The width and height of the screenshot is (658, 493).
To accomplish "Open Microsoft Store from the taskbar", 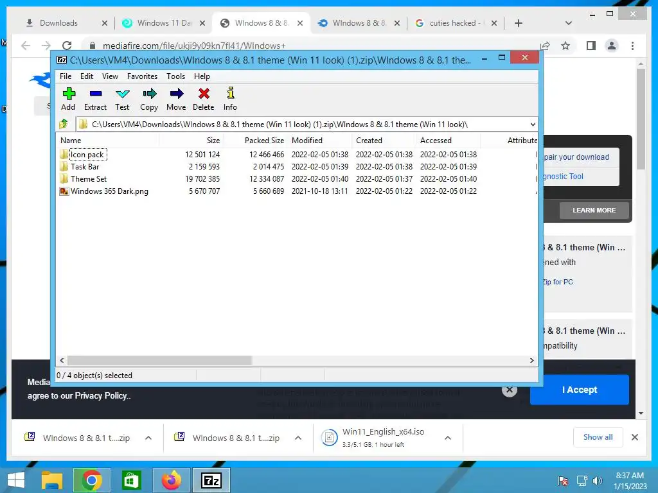I will pos(131,480).
